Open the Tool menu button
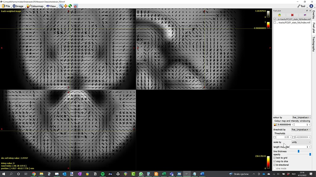 coord(301,6)
